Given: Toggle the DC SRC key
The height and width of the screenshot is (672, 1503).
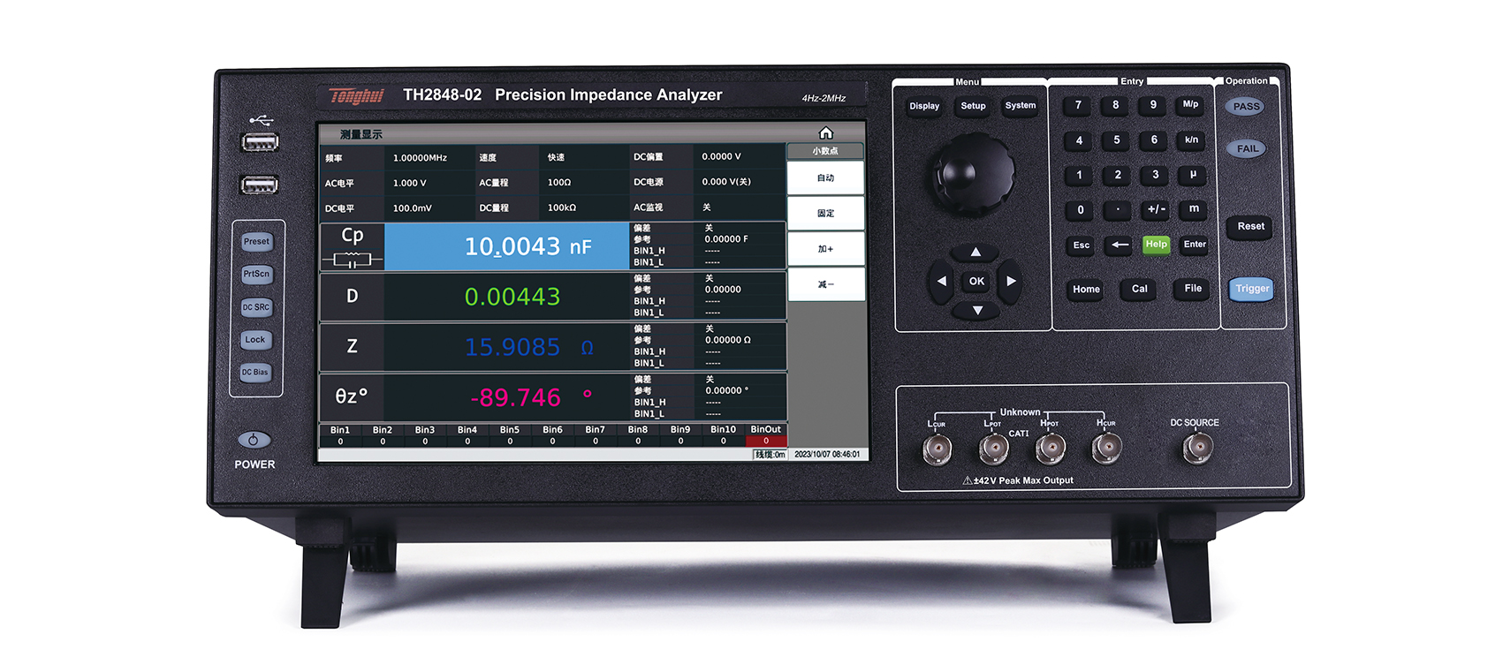Looking at the screenshot, I should pos(255,307).
